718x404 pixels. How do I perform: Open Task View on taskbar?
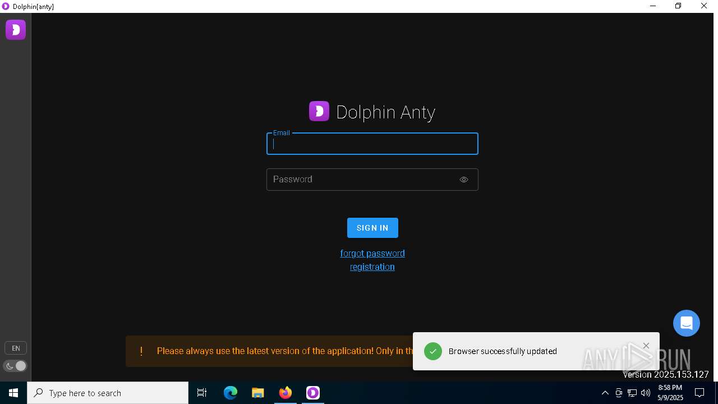pyautogui.click(x=202, y=393)
